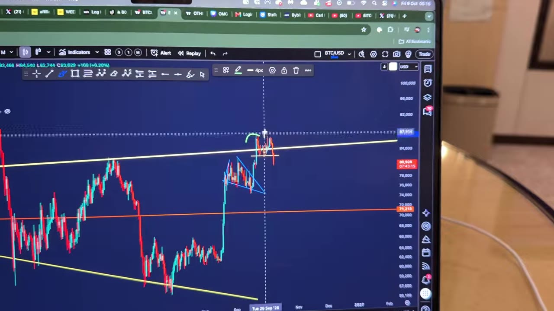Open the Indicators menu

click(x=74, y=52)
